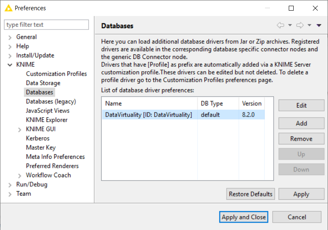This screenshot has height=230, width=328.
Task: Select the Databases tree item
Action: pos(40,92)
